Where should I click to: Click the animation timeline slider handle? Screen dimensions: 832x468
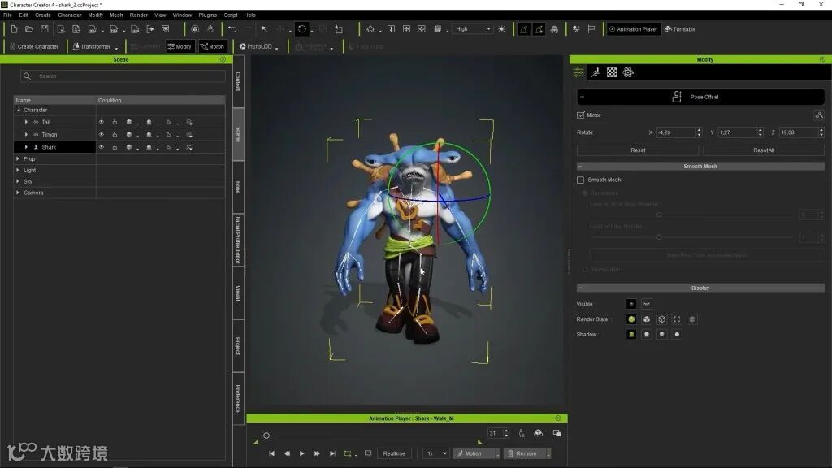[x=266, y=435]
